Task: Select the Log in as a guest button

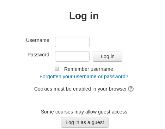Action: pyautogui.click(x=85, y=122)
